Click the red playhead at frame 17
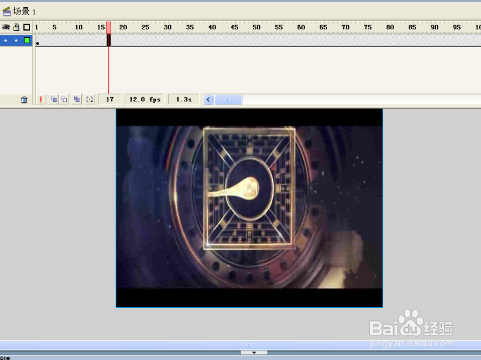The height and width of the screenshot is (360, 481). (x=109, y=28)
